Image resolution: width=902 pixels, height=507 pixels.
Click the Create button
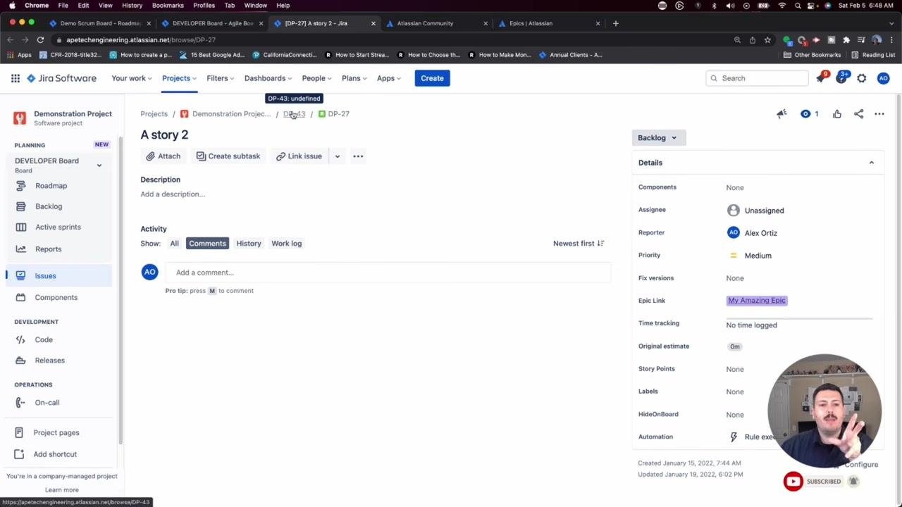point(432,78)
